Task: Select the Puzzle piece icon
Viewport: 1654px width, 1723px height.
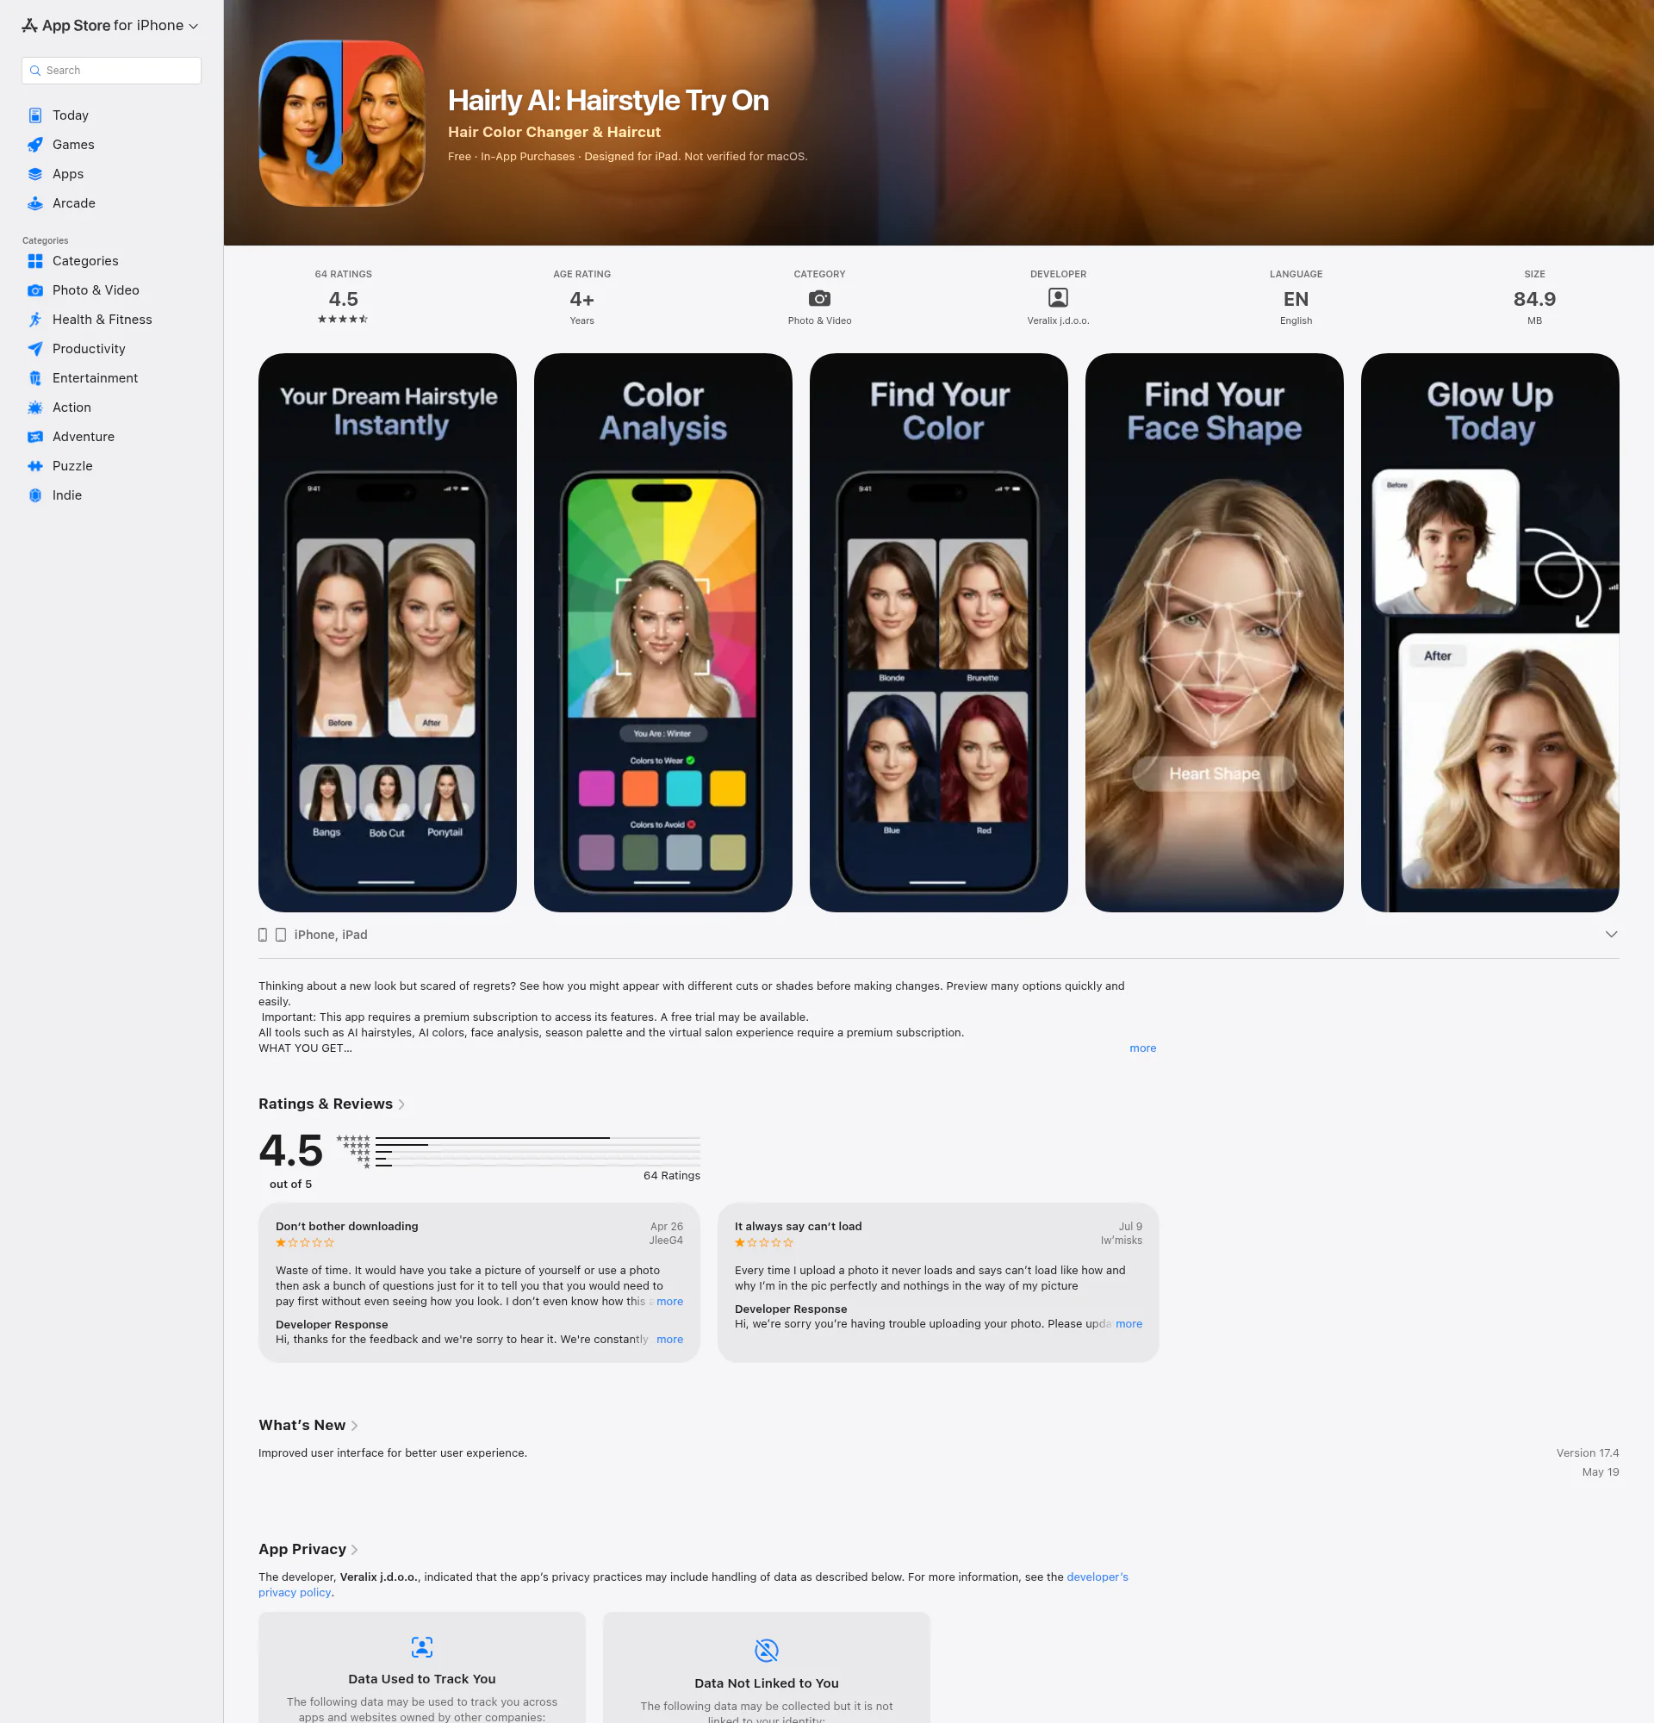Action: click(35, 466)
